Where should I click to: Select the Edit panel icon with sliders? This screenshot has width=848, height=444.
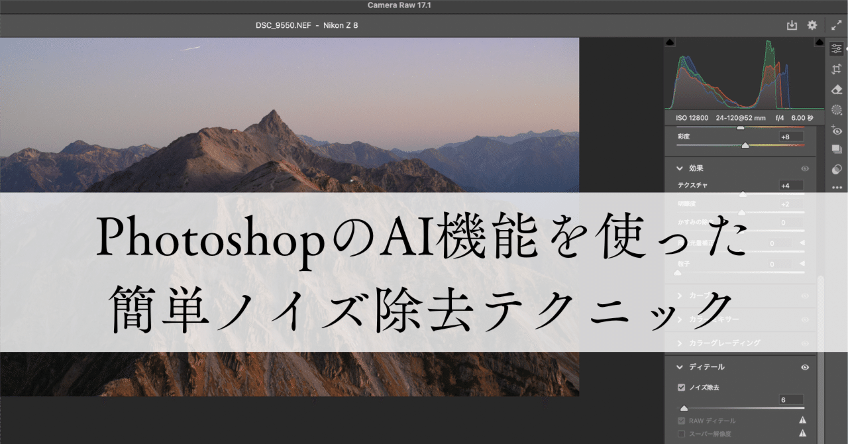836,48
